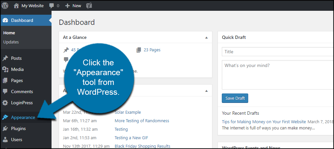Click the Plugins plug icon
The height and width of the screenshot is (149, 334).
point(5,128)
